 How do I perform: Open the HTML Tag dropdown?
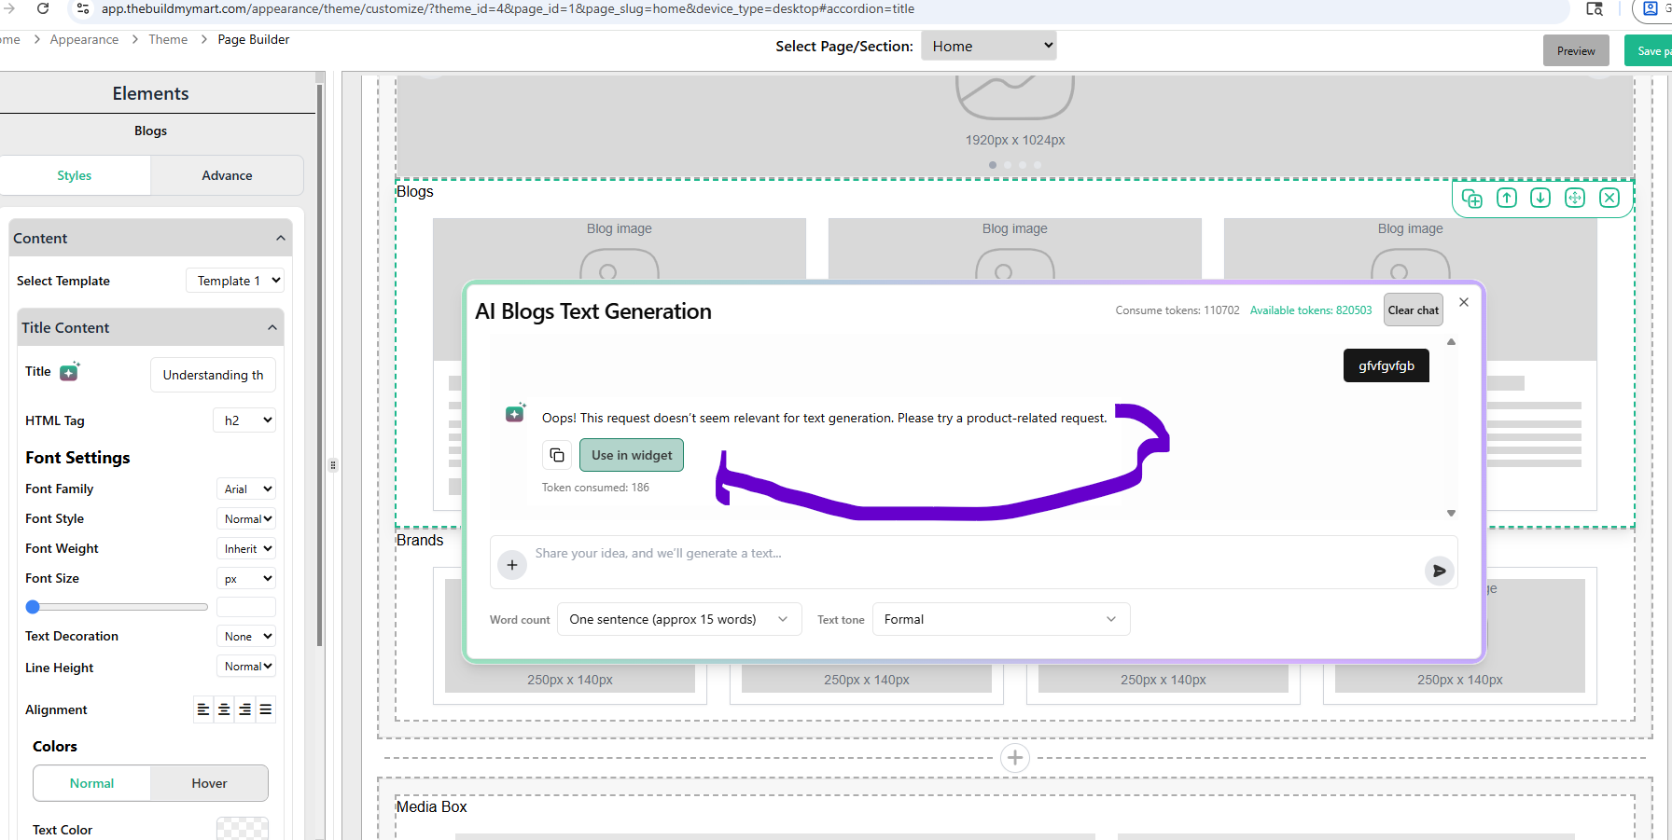tap(244, 420)
